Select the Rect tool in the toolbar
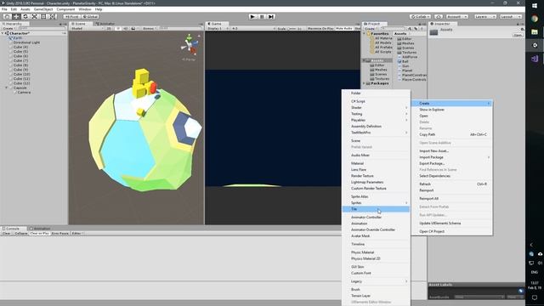The height and width of the screenshot is (306, 544). 43,17
